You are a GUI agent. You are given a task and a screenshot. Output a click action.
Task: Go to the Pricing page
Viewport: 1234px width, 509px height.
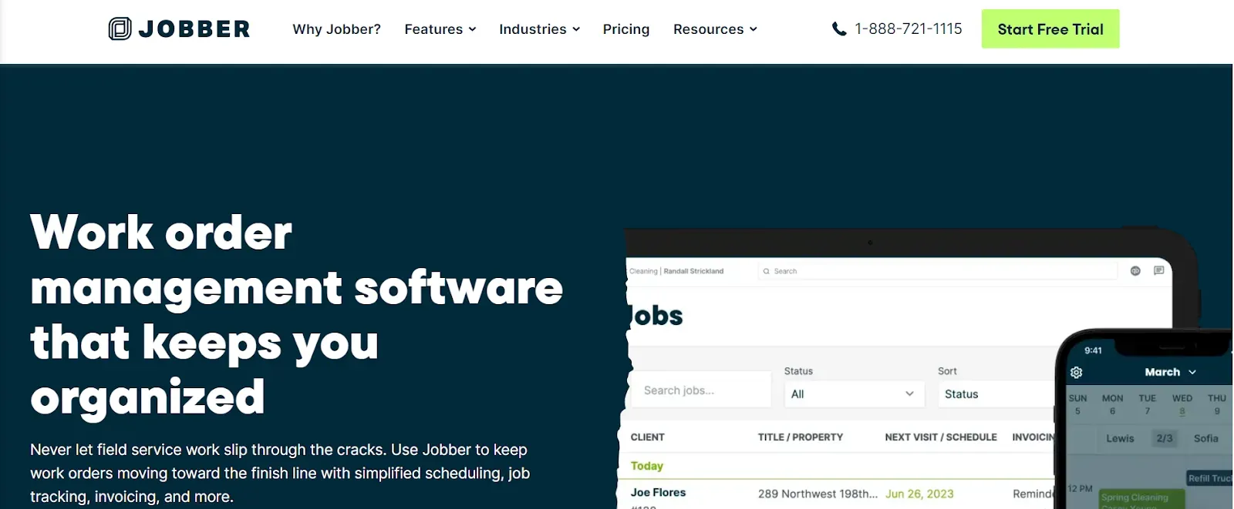point(626,29)
